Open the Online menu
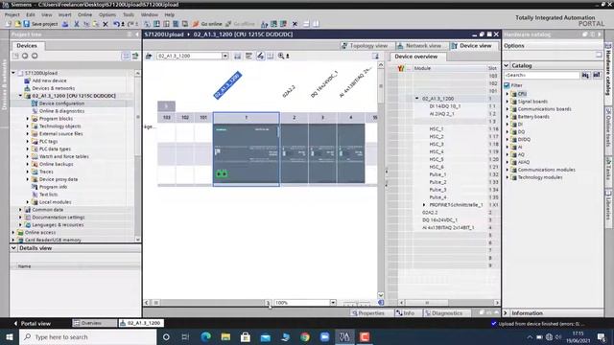 click(x=84, y=14)
